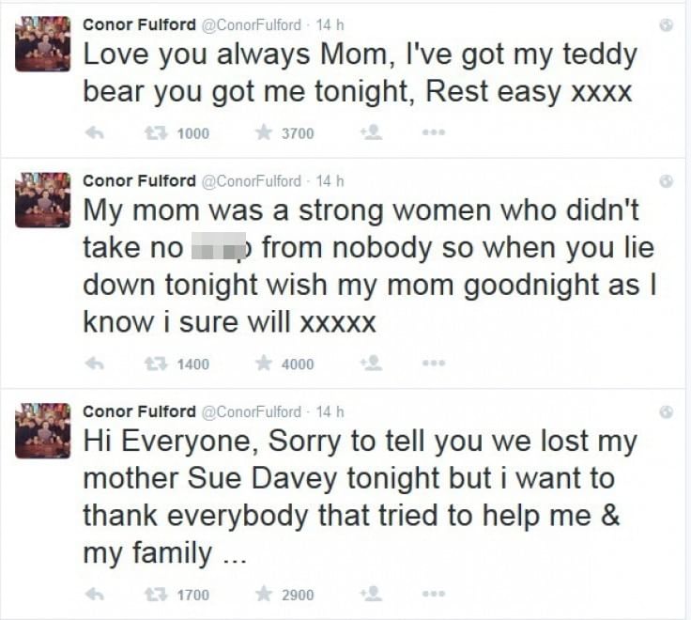Favorite the tweet with 4000 stars
This screenshot has width=691, height=620.
(x=264, y=364)
